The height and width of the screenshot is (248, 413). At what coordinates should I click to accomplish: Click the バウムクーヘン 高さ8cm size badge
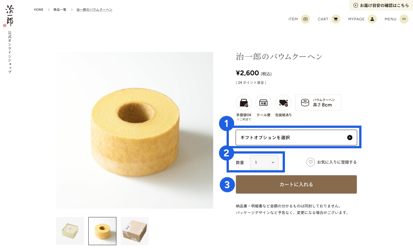318,102
